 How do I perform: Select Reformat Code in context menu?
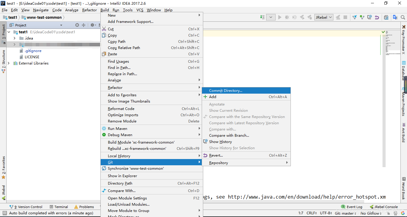pos(152,109)
